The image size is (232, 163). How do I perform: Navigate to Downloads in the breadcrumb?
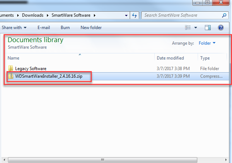coord(33,15)
